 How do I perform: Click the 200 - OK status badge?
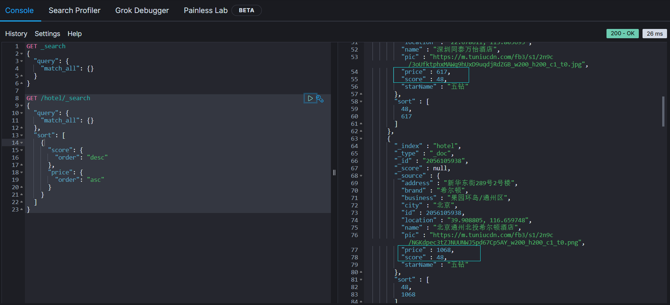pos(622,33)
